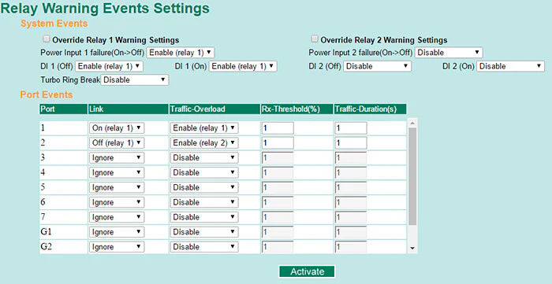Viewport: 552px width, 284px height.
Task: Open Traffic-Overload dropdown for port 1
Action: click(x=204, y=128)
